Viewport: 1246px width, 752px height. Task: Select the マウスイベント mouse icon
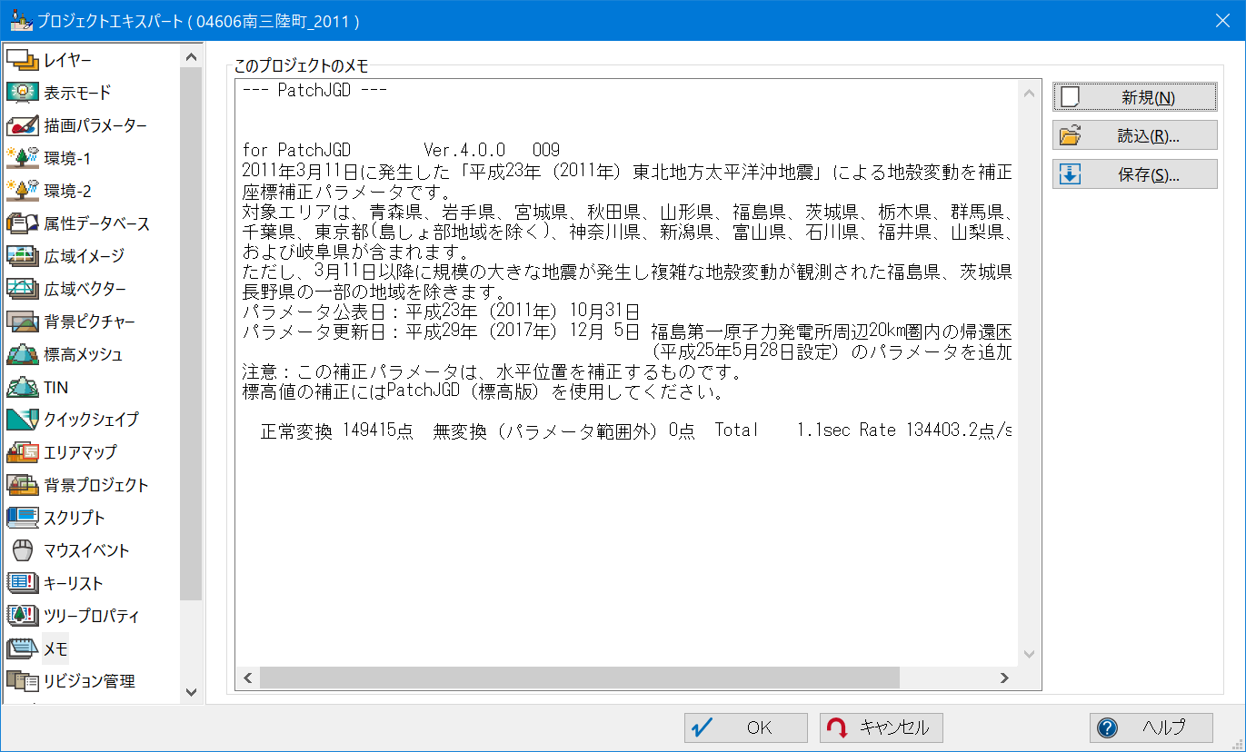(22, 550)
